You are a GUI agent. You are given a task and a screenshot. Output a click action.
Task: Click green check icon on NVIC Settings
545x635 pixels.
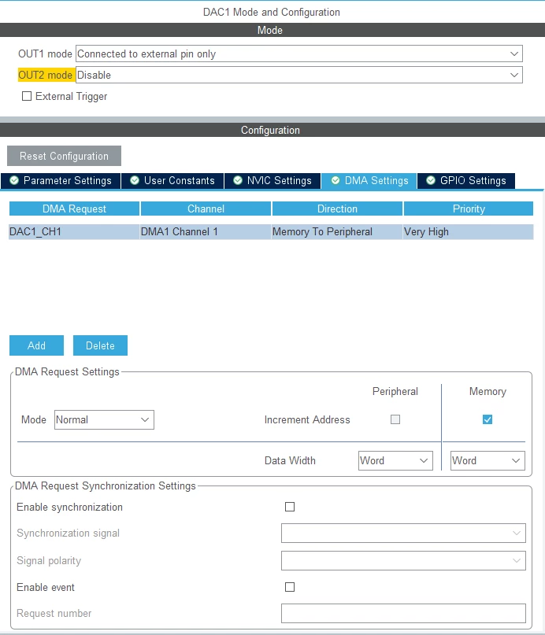[x=238, y=181]
